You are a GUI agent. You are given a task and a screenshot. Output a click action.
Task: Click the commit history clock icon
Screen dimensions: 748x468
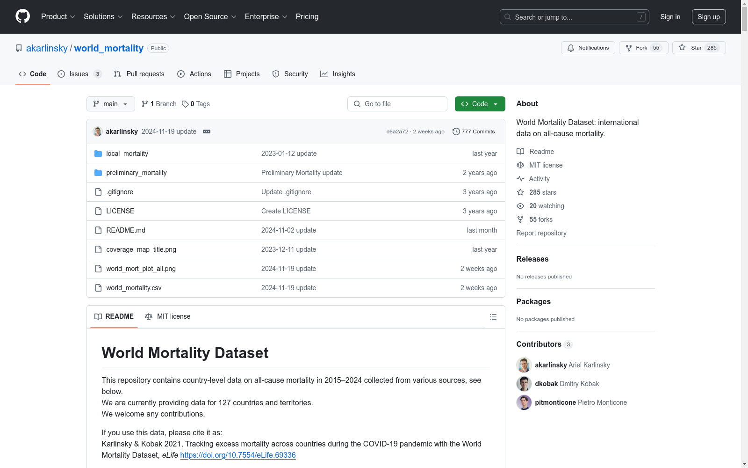click(456, 132)
